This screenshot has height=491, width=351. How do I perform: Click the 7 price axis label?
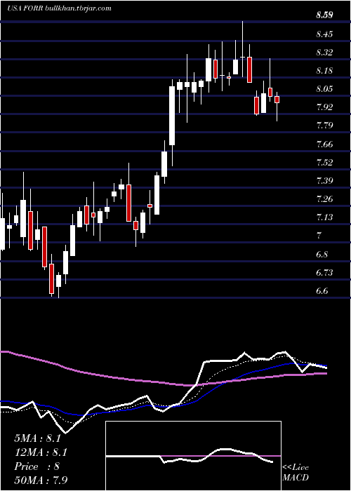tap(319, 236)
